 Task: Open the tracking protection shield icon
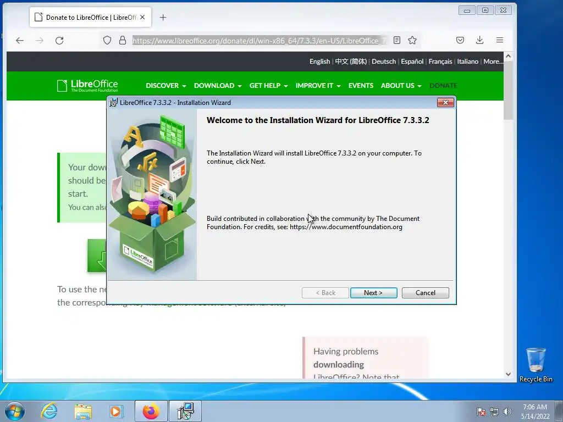pyautogui.click(x=107, y=40)
